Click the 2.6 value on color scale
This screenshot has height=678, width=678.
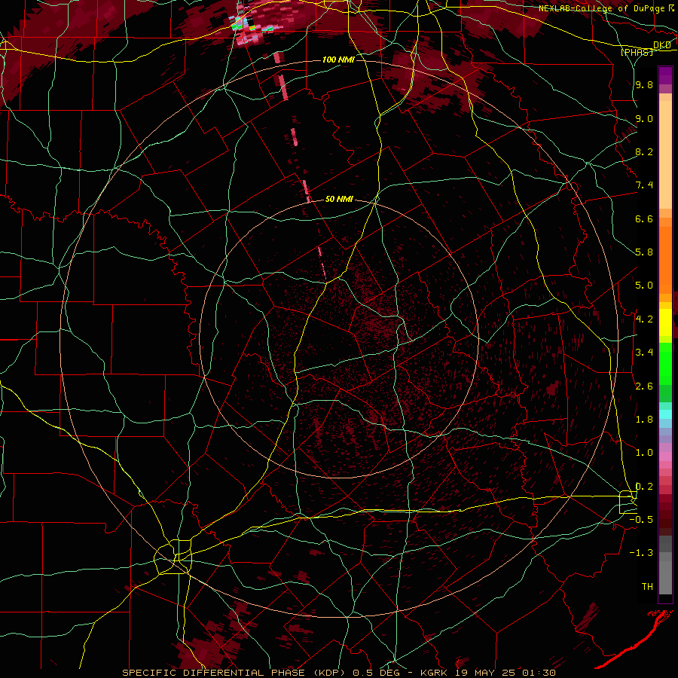click(x=644, y=386)
